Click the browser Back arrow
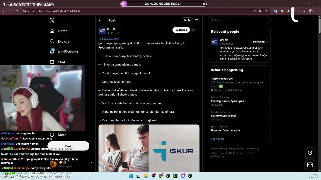The width and height of the screenshot is (321, 180). (x=4, y=11)
